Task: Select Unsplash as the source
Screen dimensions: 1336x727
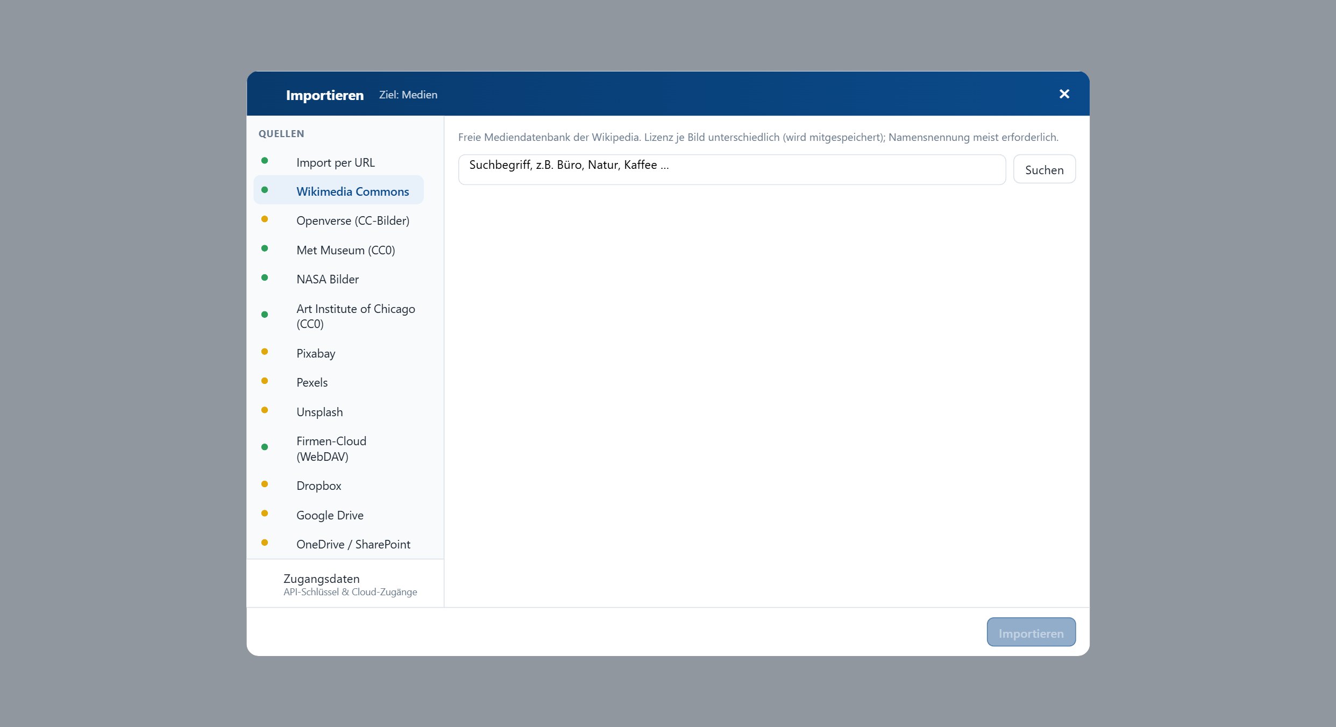Action: click(x=338, y=412)
